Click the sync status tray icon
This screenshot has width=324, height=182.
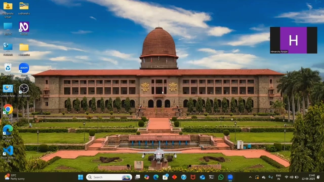(257, 177)
